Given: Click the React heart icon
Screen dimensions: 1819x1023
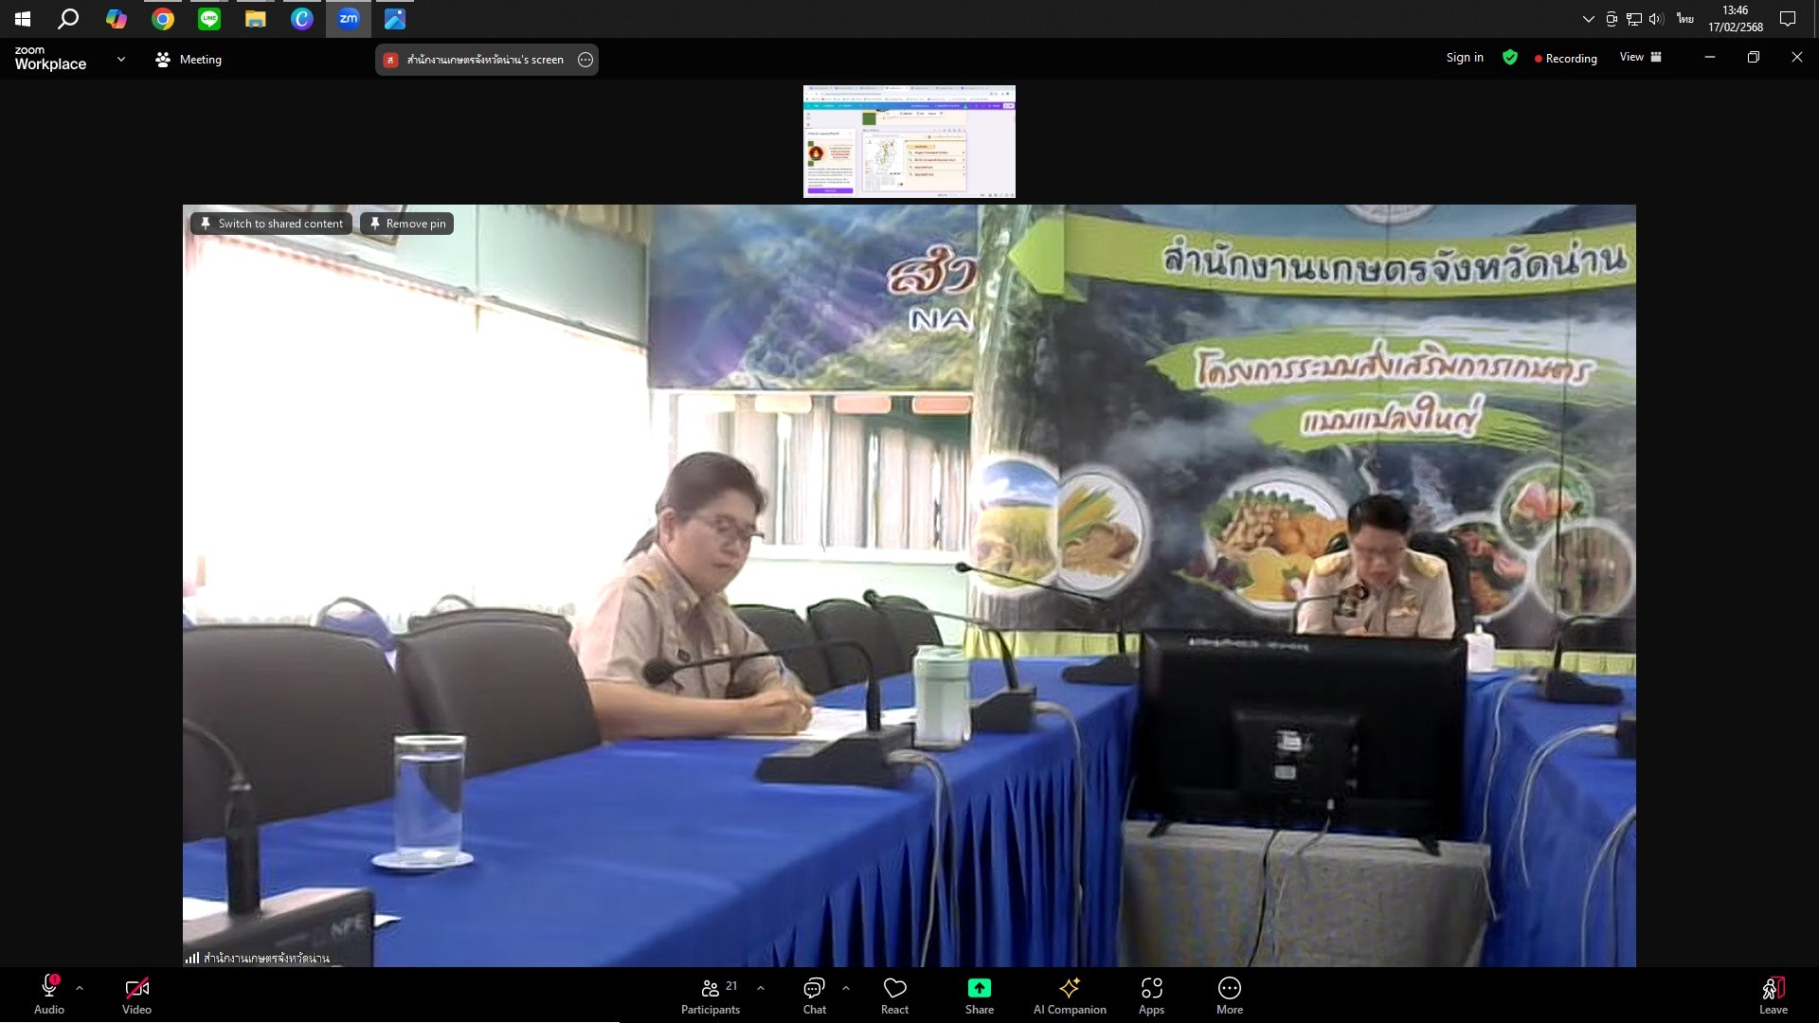Looking at the screenshot, I should [894, 989].
